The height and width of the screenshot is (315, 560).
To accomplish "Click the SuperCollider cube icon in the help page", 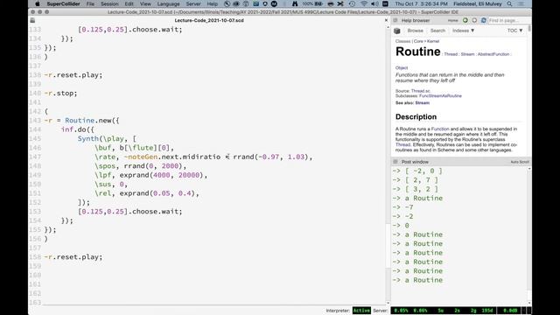I will click(396, 31).
